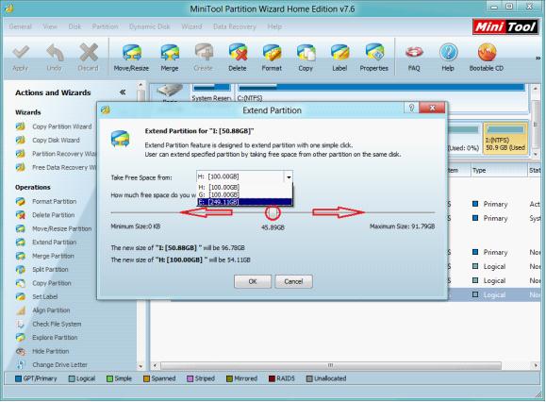Launch Free Data Recovery Wizard in sidebar
This screenshot has width=546, height=402.
point(56,168)
